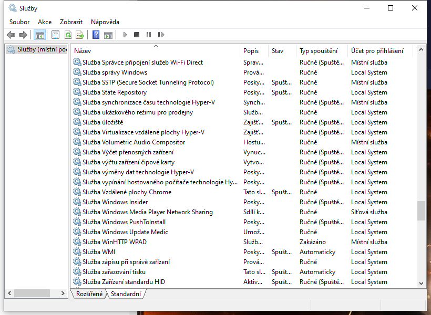
Task: Sort by Účet pro přihlášení column header
Action: click(381, 51)
